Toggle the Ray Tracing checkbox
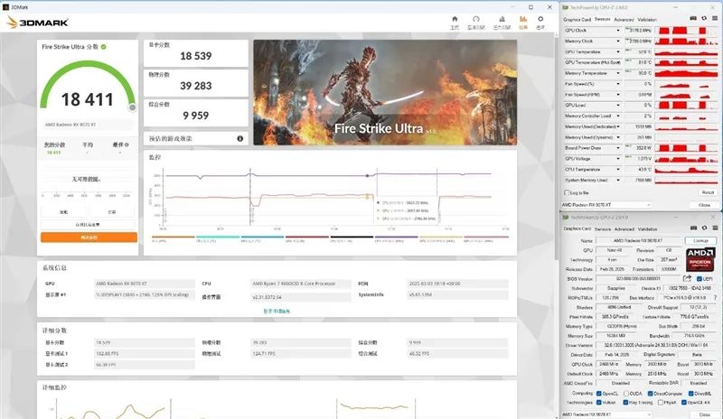 (x=625, y=402)
